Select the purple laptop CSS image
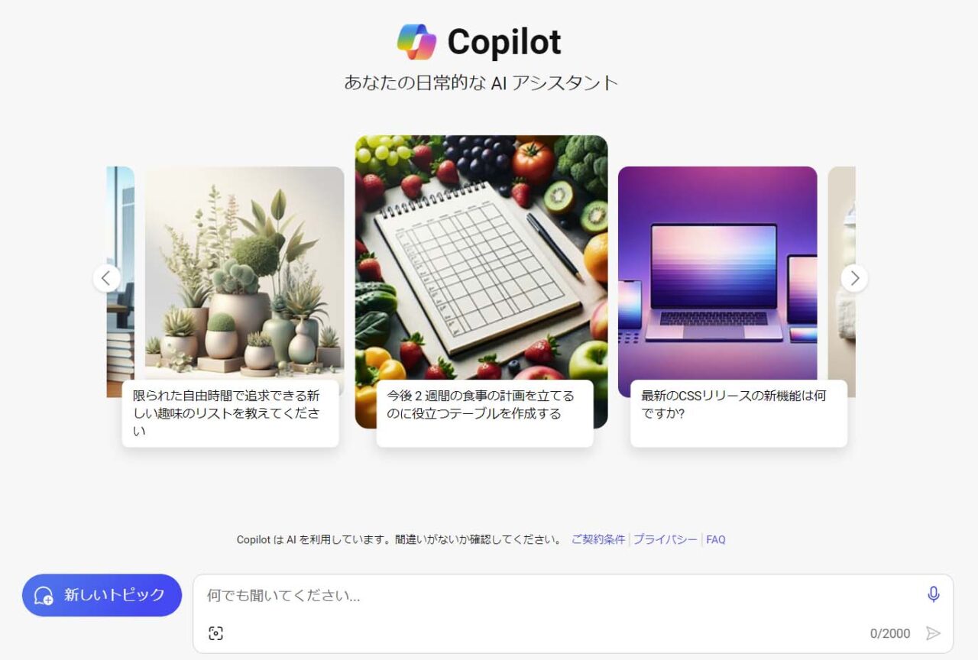Screen dimensions: 978x660 click(717, 273)
